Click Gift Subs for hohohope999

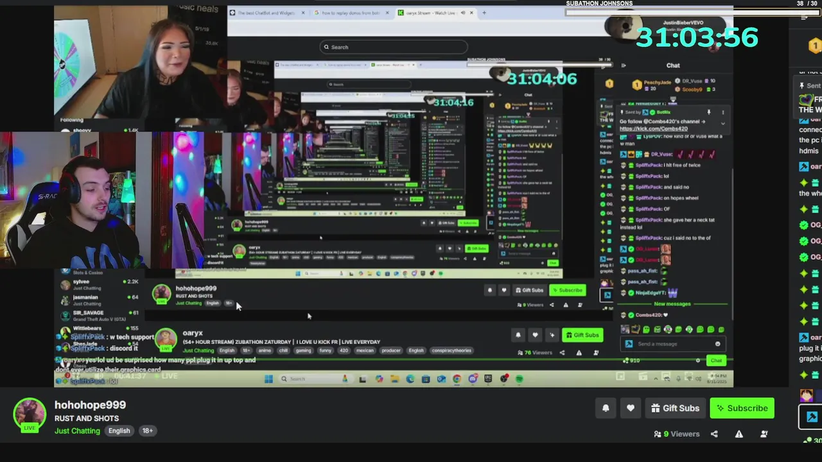click(675, 408)
